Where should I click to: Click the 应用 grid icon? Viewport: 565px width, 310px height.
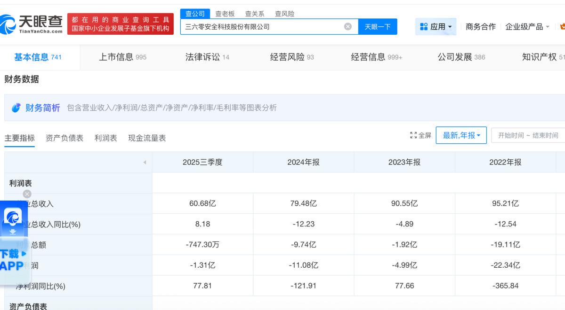424,27
